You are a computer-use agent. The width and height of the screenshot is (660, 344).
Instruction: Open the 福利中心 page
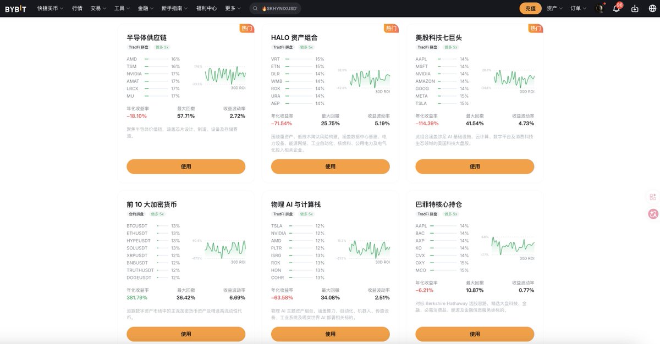coord(206,8)
